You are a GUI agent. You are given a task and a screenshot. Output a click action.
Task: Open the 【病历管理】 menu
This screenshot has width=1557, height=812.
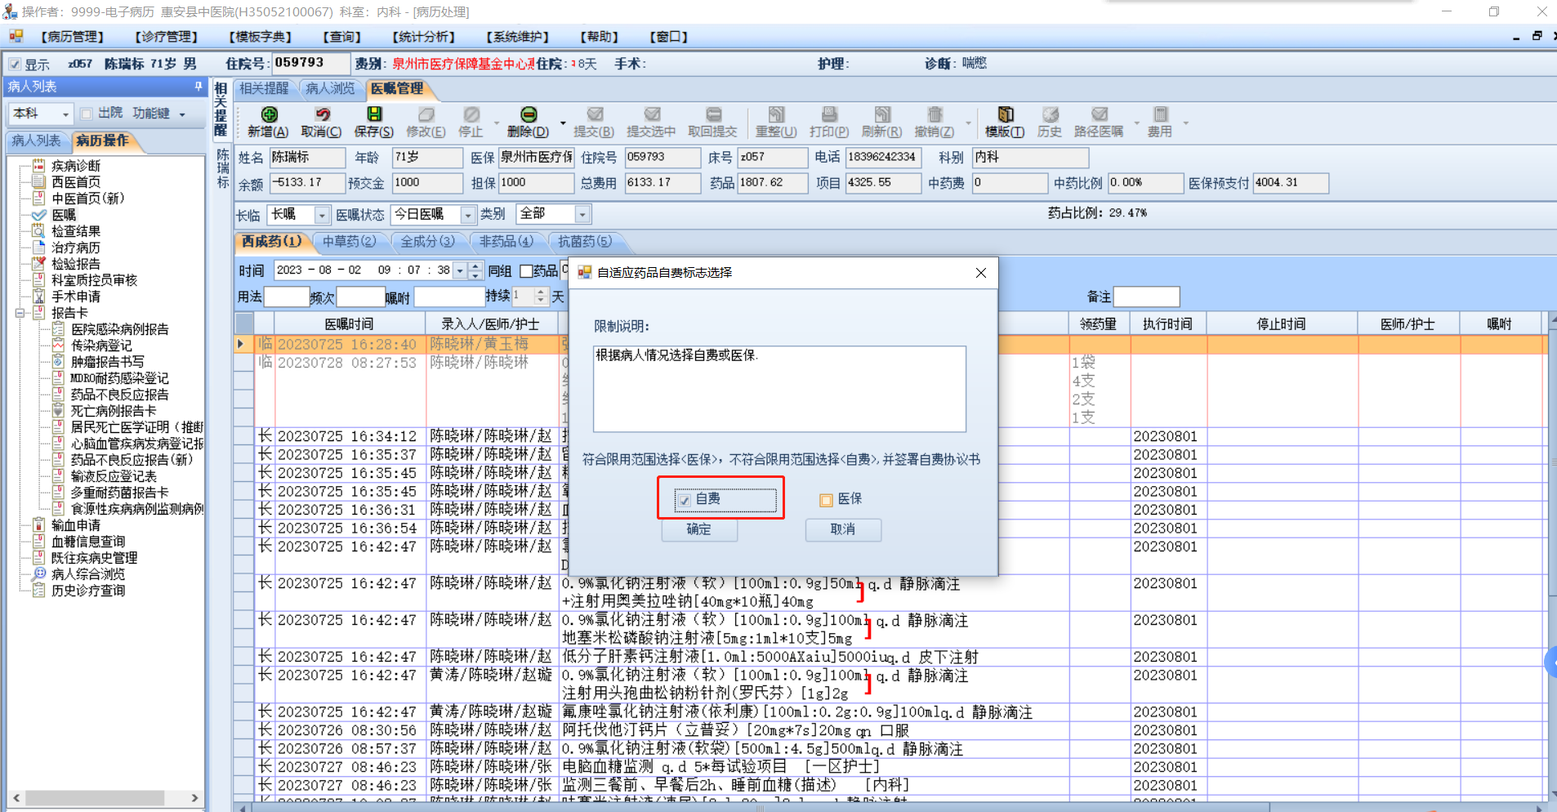(x=73, y=37)
